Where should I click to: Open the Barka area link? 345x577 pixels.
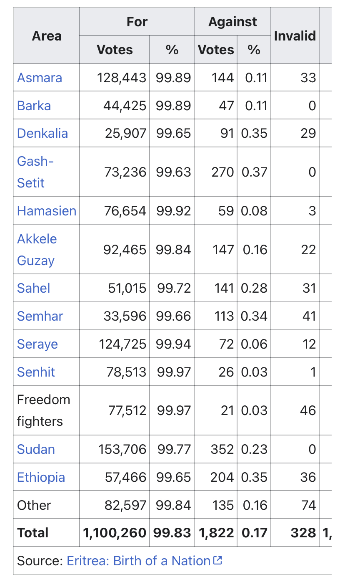pos(34,106)
